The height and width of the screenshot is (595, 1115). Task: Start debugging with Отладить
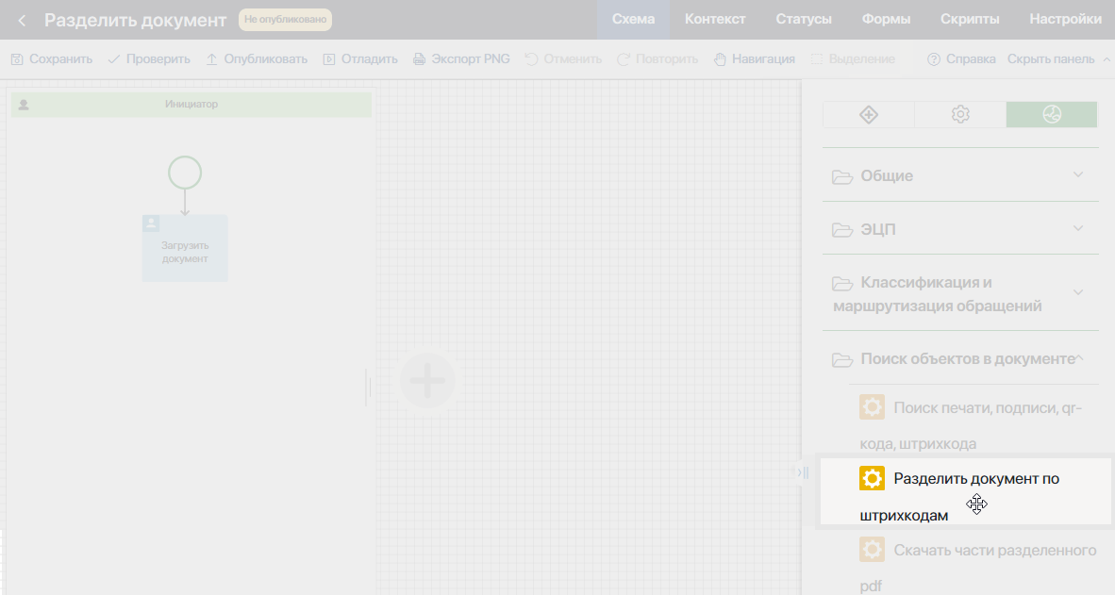360,59
